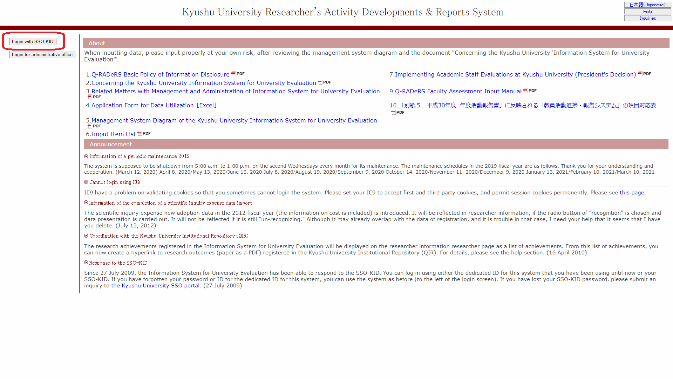
Task: Switch language to Japanese
Action: (647, 5)
